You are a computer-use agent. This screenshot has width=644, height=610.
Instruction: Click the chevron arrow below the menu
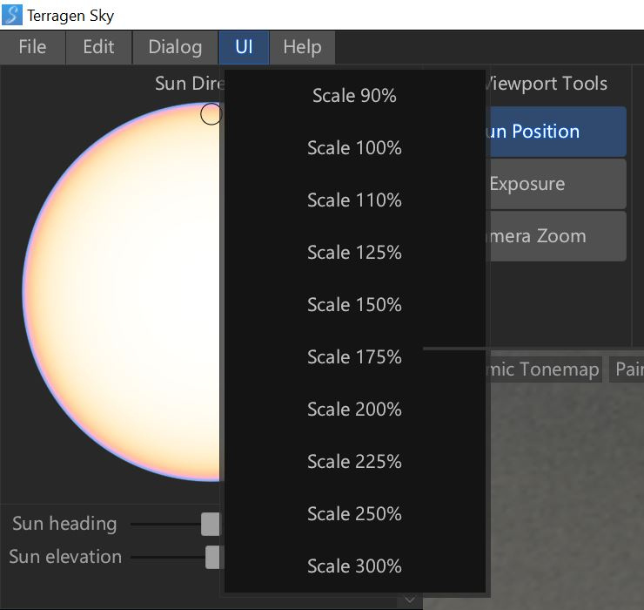pyautogui.click(x=410, y=600)
